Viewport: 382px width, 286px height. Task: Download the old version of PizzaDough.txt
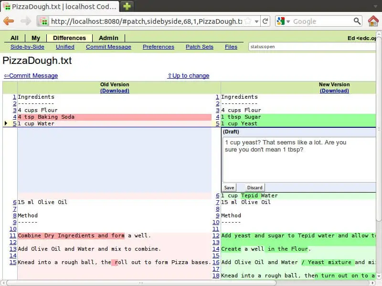click(x=115, y=91)
